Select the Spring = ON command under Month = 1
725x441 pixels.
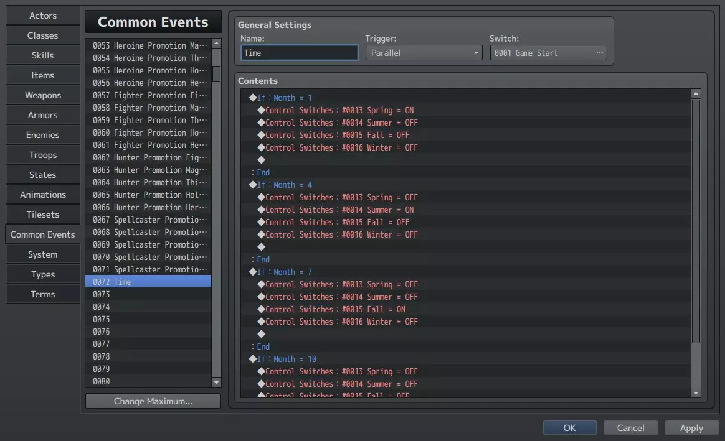tap(466, 110)
